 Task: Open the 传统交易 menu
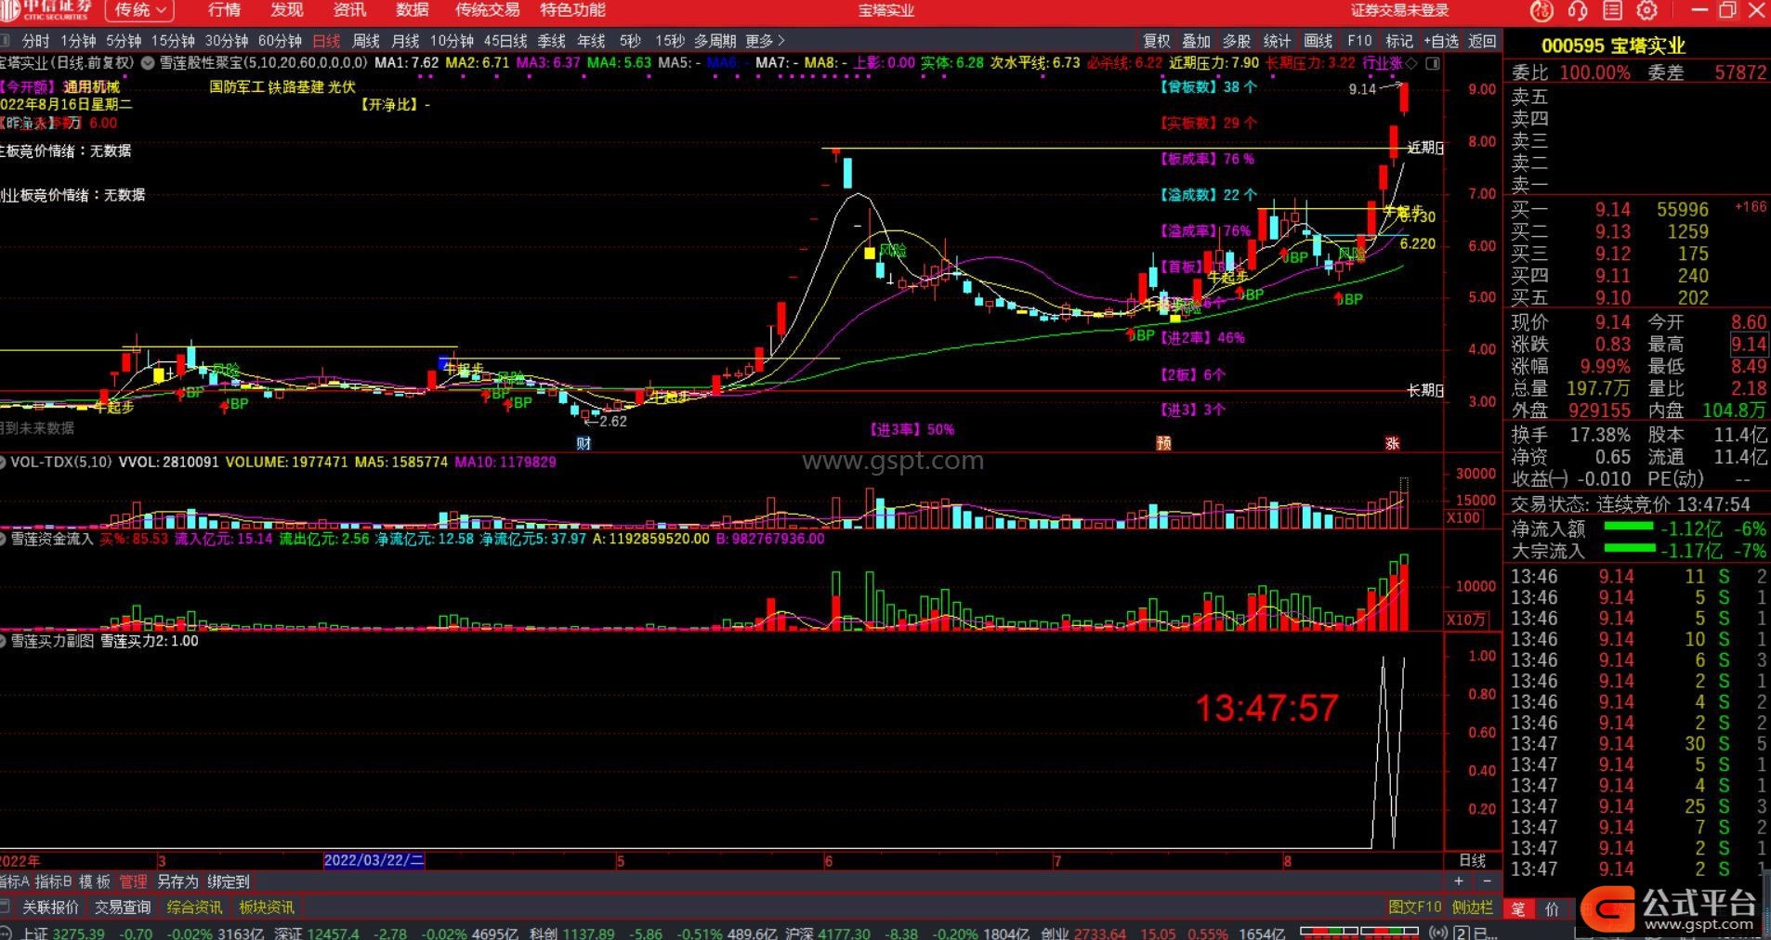(x=488, y=10)
